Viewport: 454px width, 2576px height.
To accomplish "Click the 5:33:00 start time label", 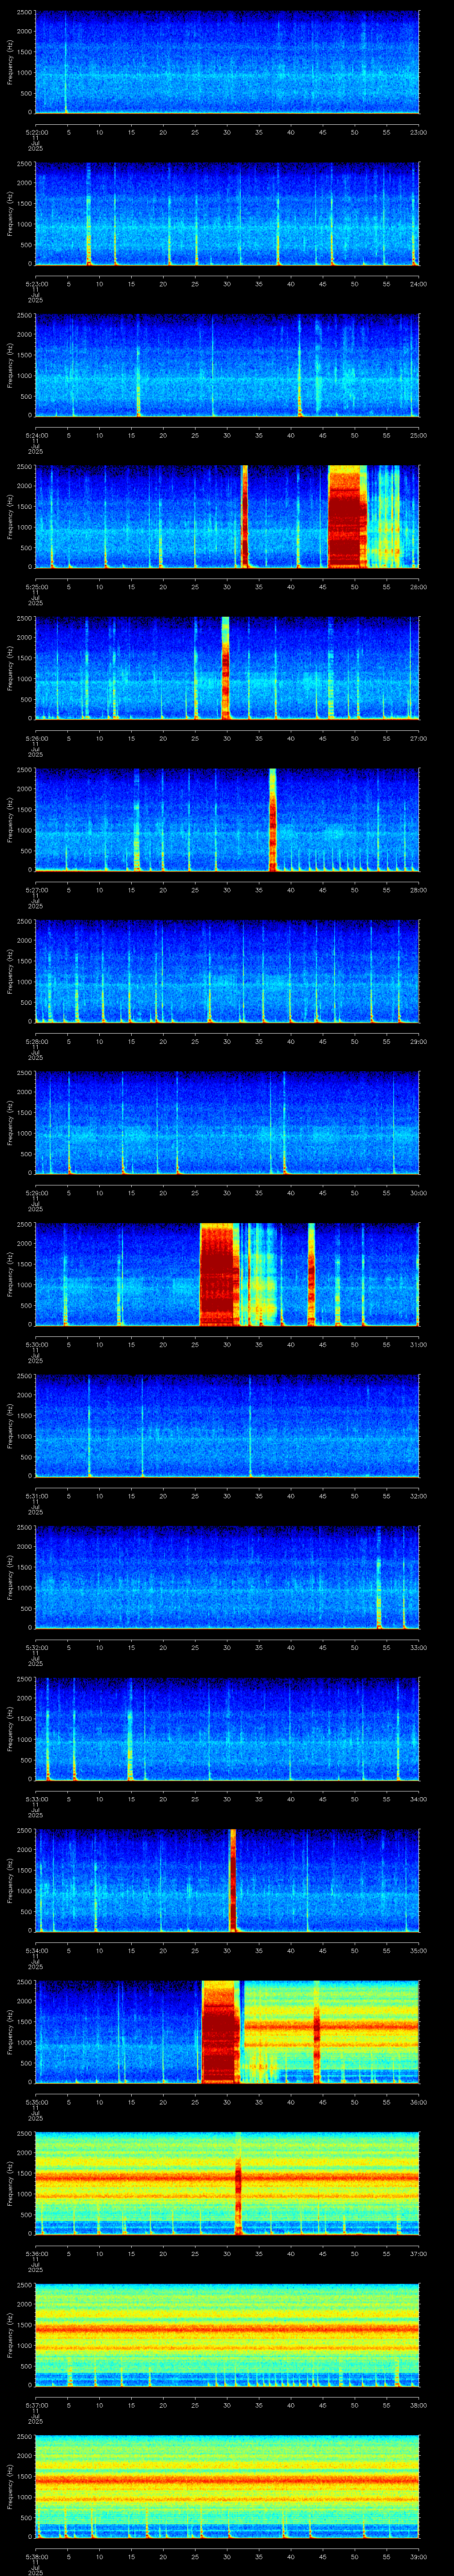I will tap(37, 1799).
